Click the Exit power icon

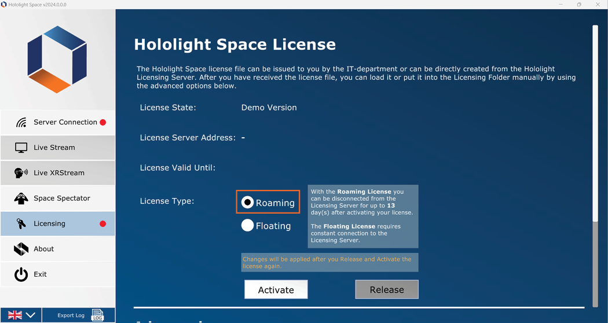click(x=21, y=274)
